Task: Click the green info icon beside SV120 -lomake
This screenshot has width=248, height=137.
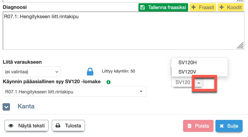Action: pos(108,82)
